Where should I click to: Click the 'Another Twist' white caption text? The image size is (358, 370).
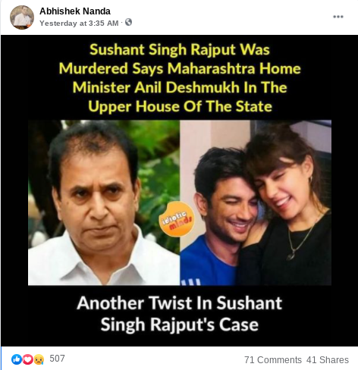[x=180, y=313]
